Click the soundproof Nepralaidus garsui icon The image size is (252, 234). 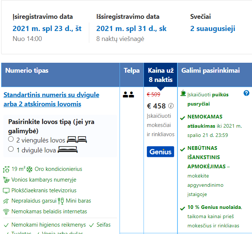coord(6,201)
